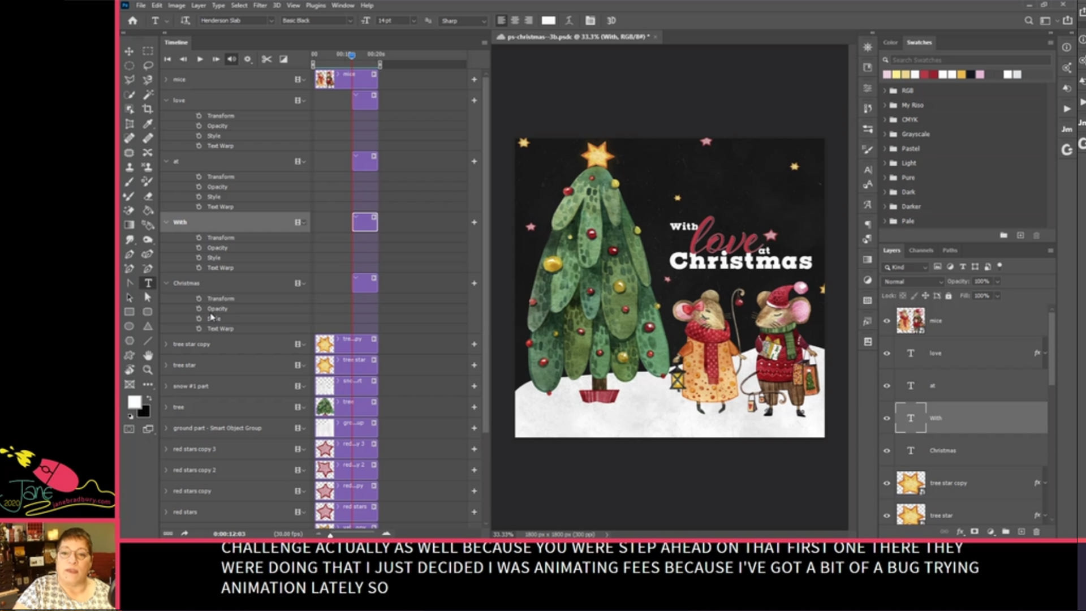Select the Eyedropper tool

coord(148,123)
